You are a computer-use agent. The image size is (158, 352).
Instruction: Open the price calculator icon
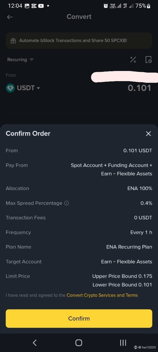pyautogui.click(x=133, y=60)
